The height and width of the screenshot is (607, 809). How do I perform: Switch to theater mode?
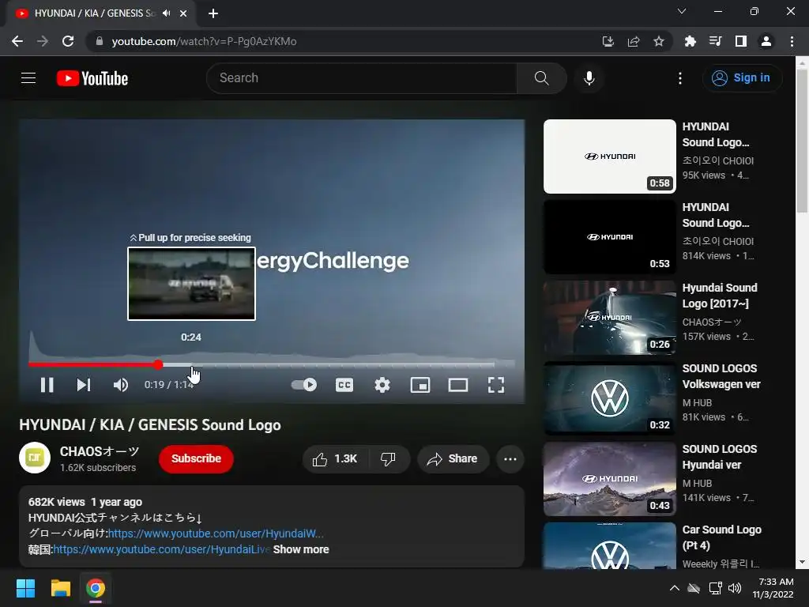[x=458, y=385]
